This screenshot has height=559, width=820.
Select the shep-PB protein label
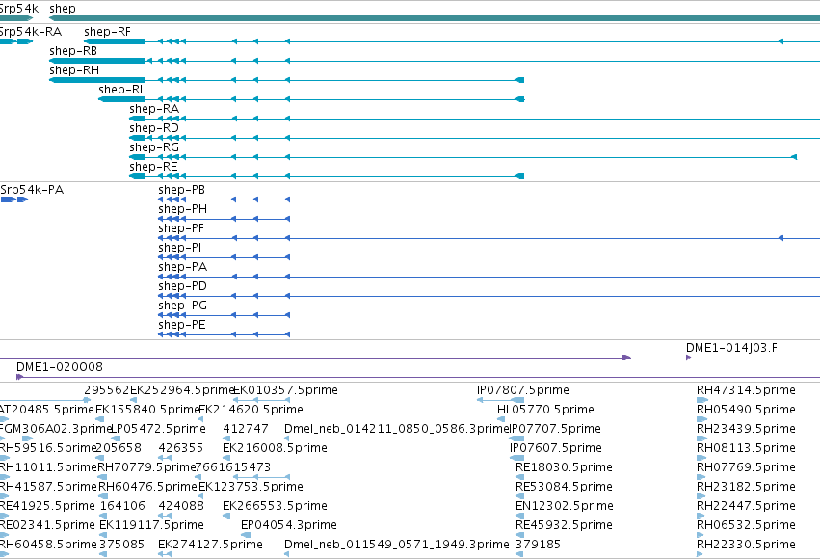coord(181,190)
